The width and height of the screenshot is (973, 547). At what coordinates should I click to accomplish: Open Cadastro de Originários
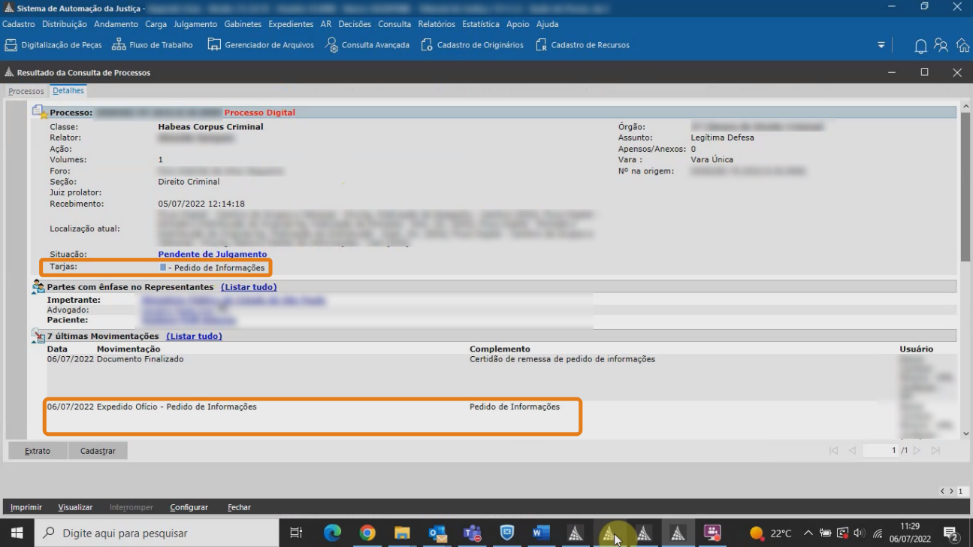coord(472,45)
